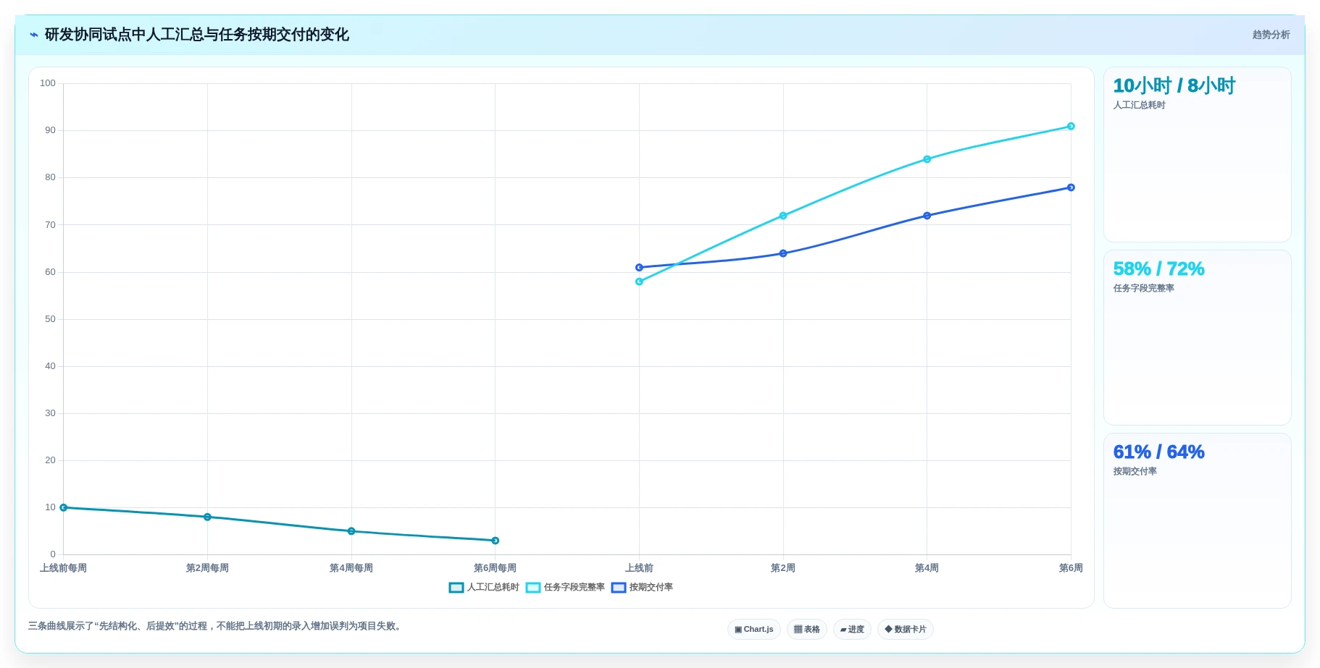The width and height of the screenshot is (1320, 668).
Task: Open the 61% / 64% stat card
Action: point(1198,521)
